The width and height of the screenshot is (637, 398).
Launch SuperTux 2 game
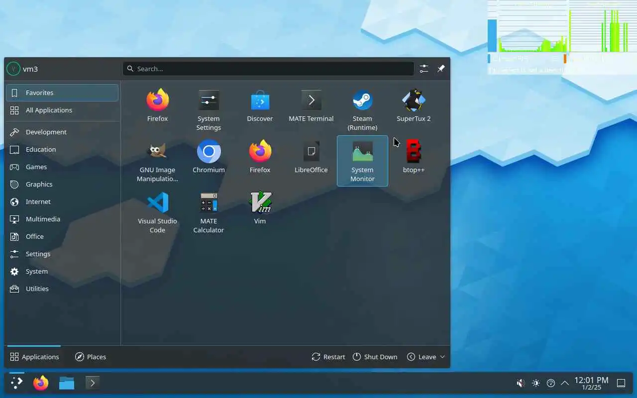click(x=414, y=105)
